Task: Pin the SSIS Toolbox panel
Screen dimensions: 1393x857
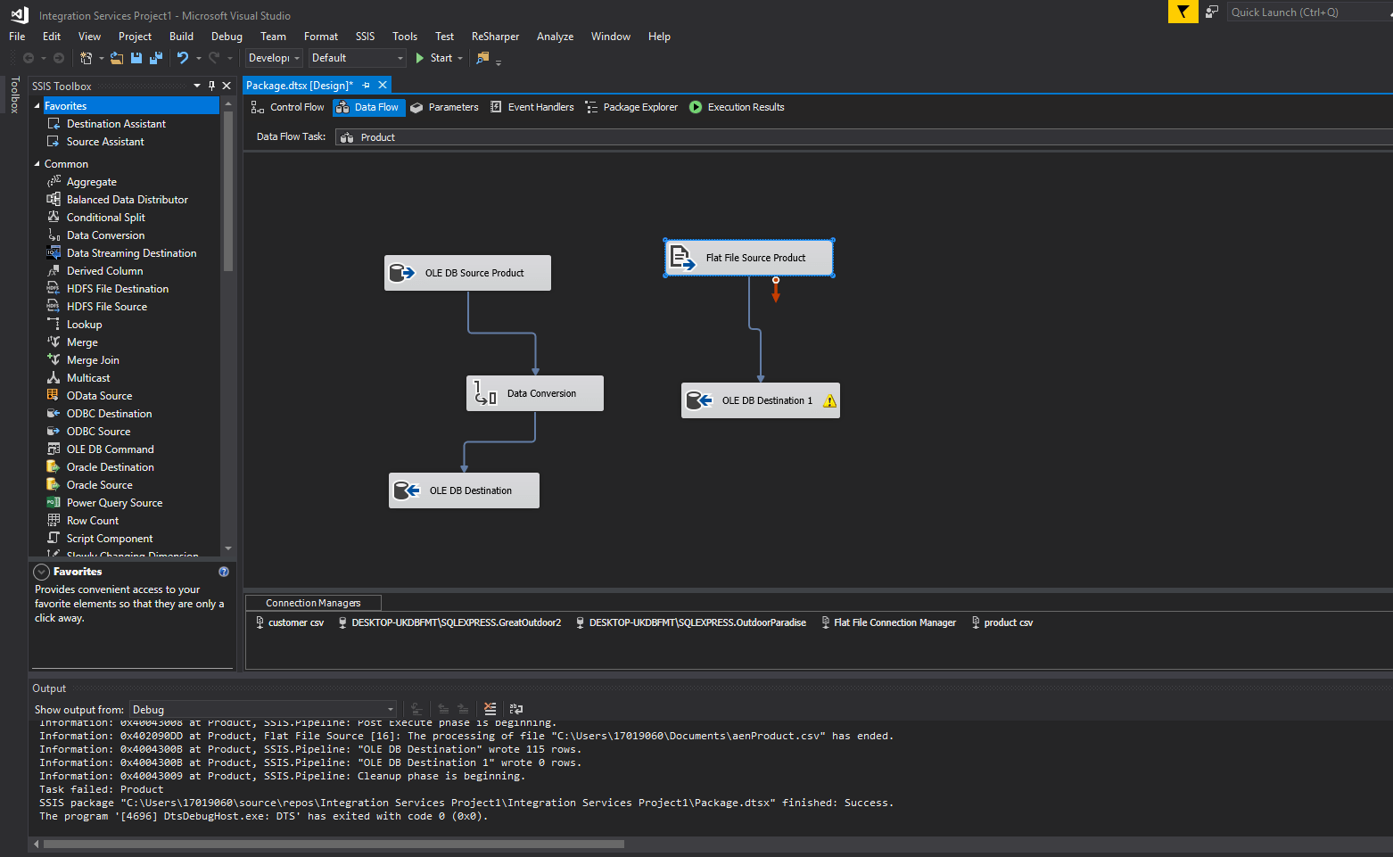Action: pyautogui.click(x=211, y=86)
